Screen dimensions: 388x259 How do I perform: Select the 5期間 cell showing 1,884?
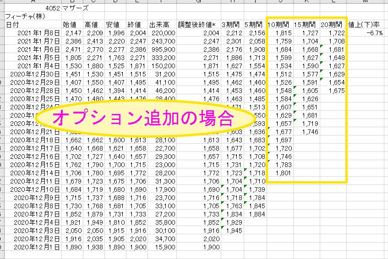(x=255, y=214)
